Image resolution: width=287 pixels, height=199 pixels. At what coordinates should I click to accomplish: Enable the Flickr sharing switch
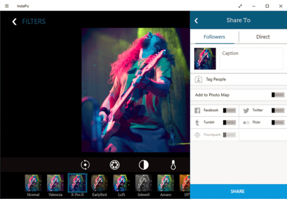(x=278, y=123)
